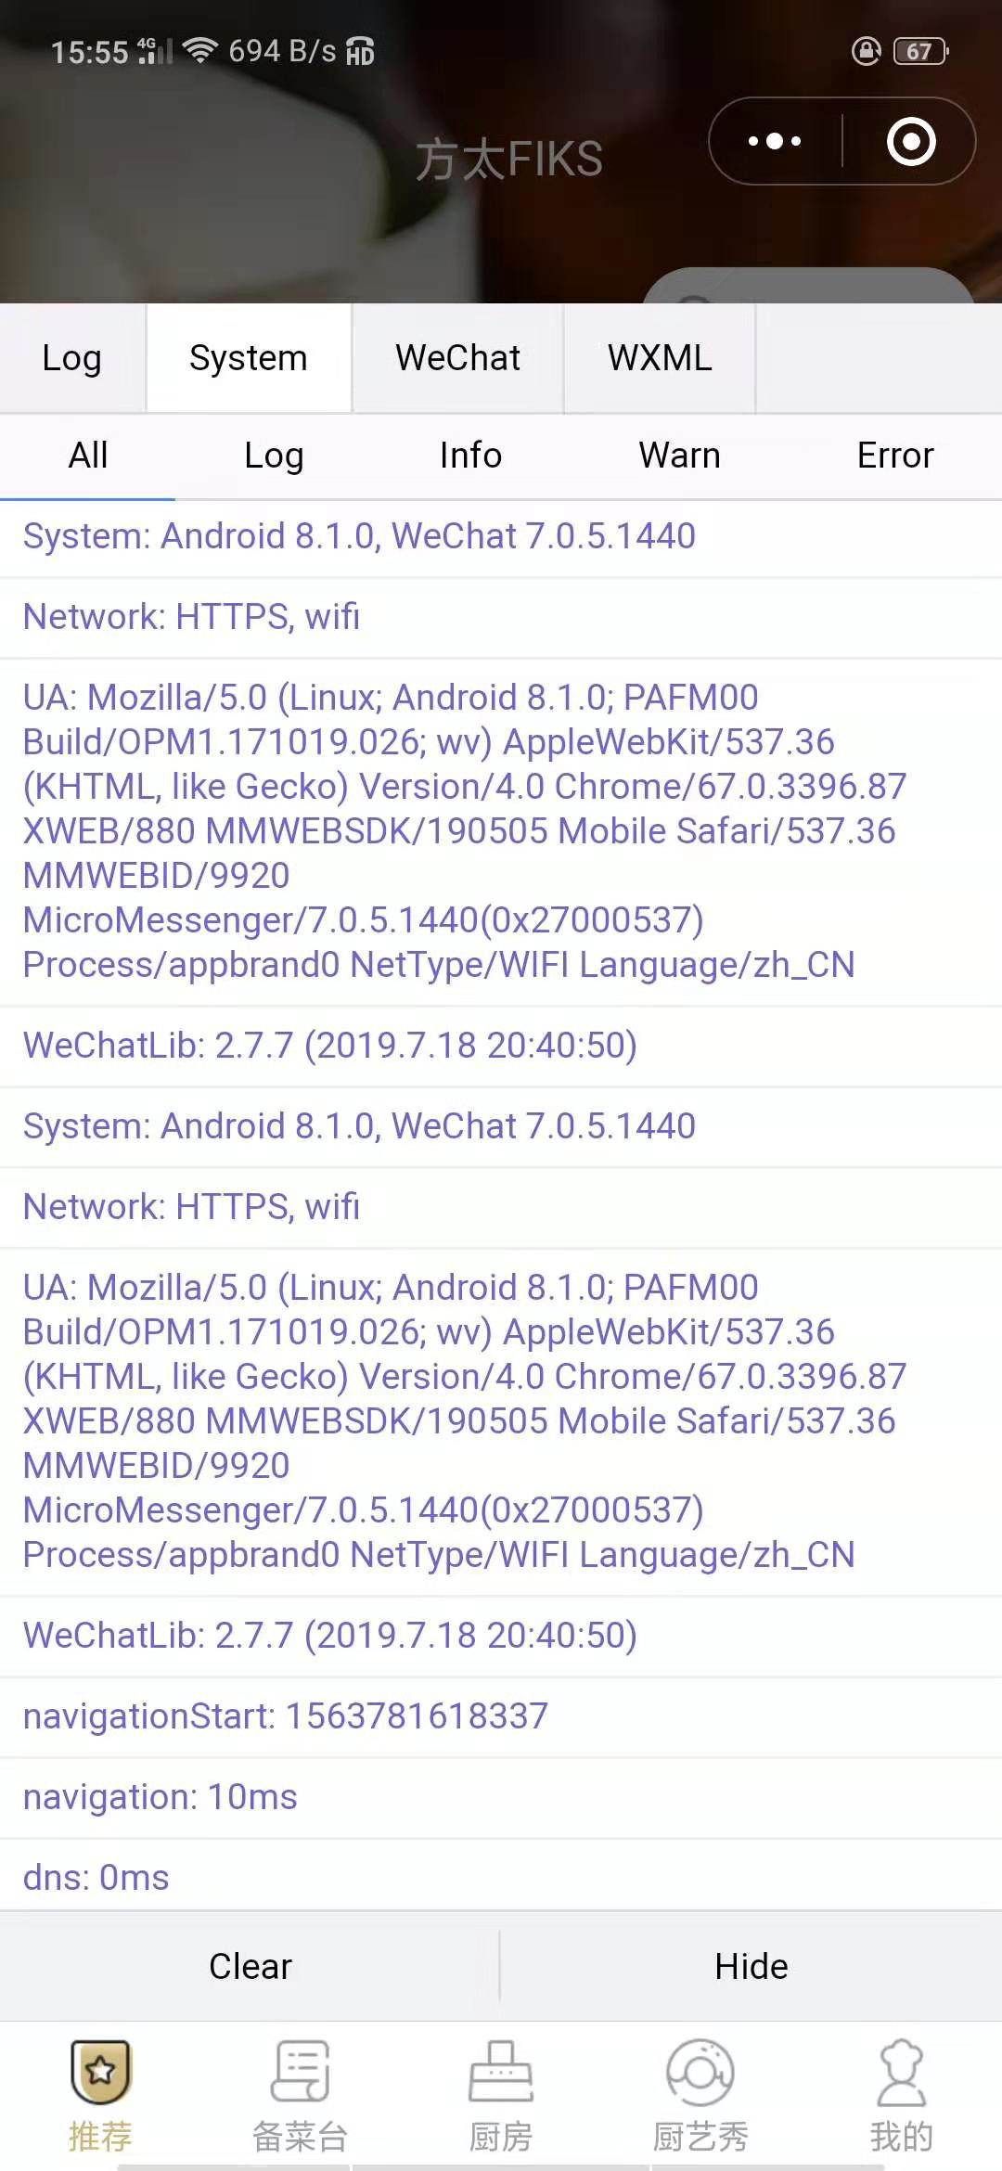Select the System panel tab
Image resolution: width=1002 pixels, height=2171 pixels.
249,358
